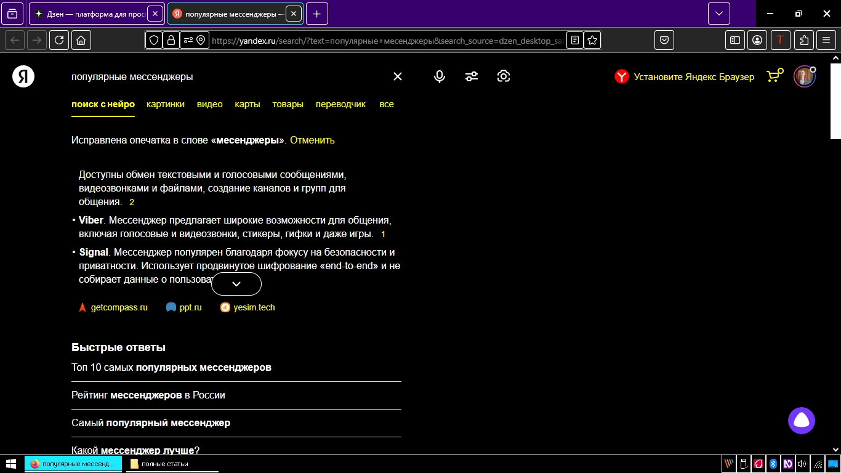This screenshot has width=841, height=473.
Task: Show site security lock info
Action: click(x=171, y=40)
